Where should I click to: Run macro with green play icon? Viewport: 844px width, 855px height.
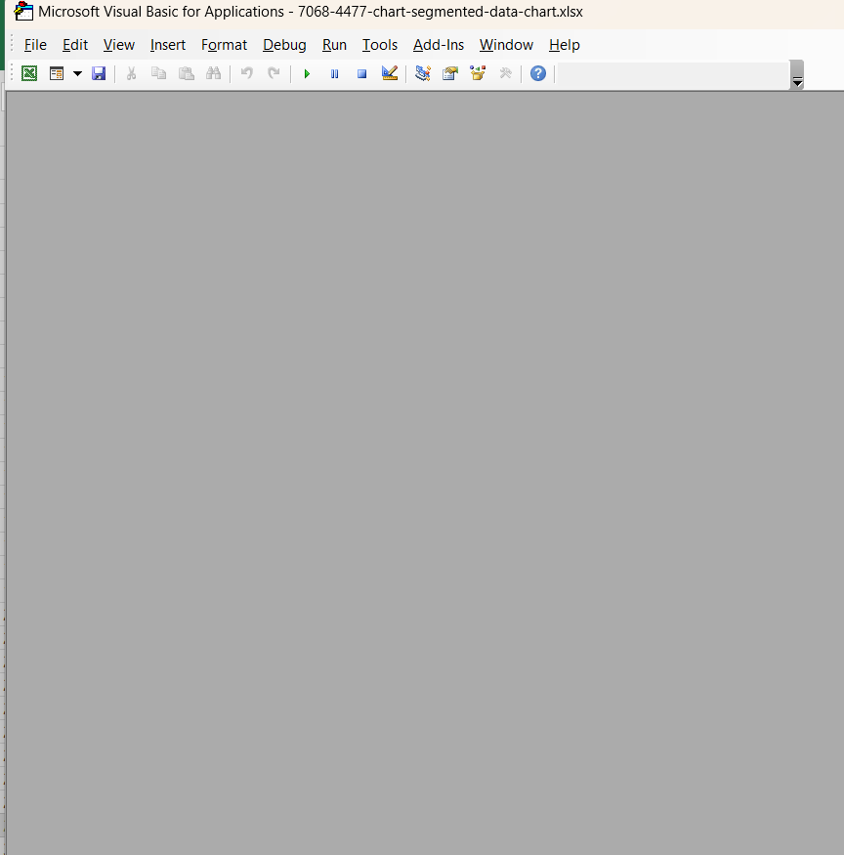(x=307, y=73)
